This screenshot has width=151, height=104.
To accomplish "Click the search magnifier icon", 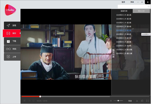I will (x=149, y=7).
